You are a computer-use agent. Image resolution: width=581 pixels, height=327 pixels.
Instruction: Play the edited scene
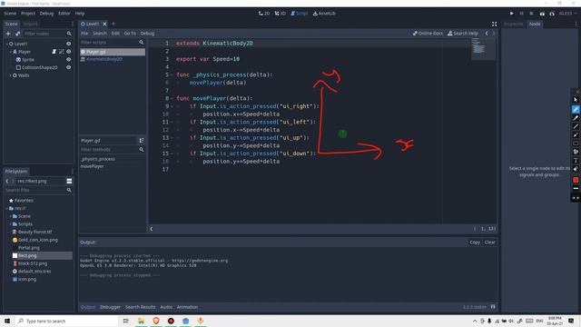tap(542, 14)
